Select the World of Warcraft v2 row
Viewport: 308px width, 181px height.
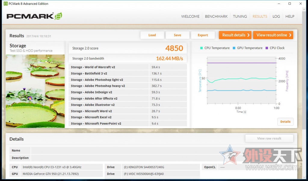click(x=128, y=67)
